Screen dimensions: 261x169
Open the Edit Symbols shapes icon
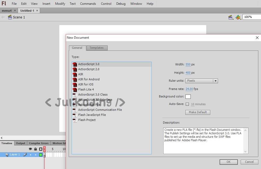coord(238,17)
